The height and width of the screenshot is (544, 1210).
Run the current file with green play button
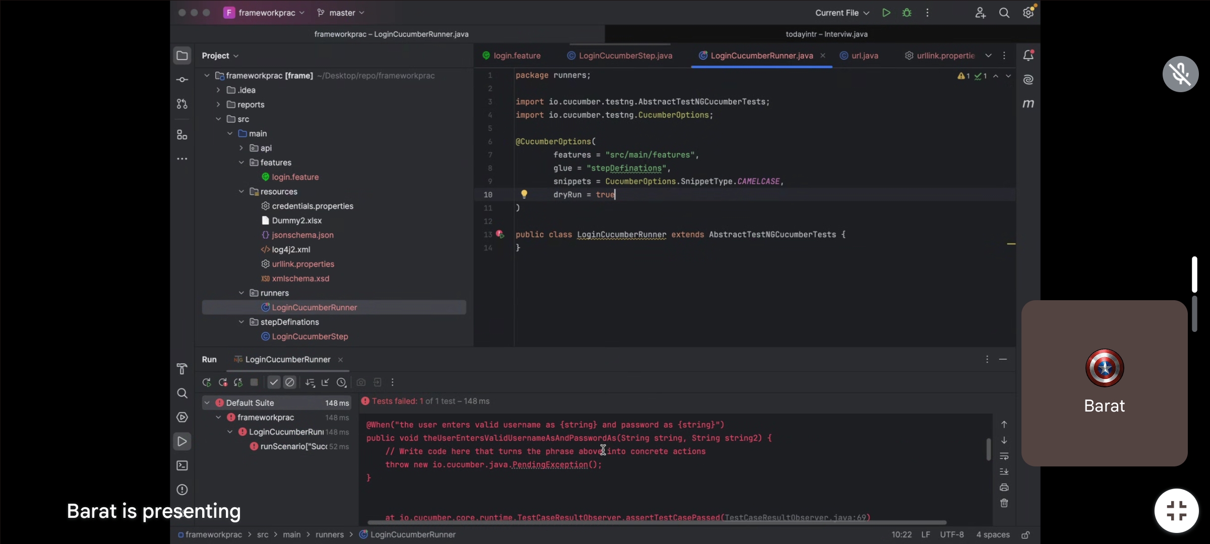(886, 13)
